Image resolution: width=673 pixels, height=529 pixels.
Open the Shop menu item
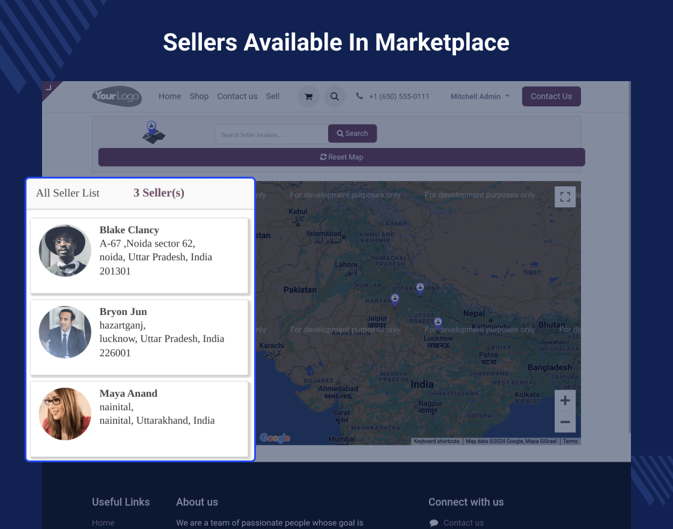click(x=199, y=96)
